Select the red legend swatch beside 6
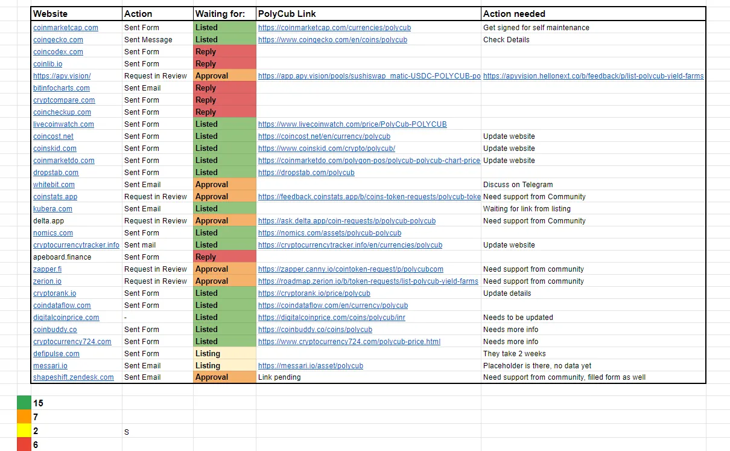Screen dimensions: 730x451 (24, 444)
